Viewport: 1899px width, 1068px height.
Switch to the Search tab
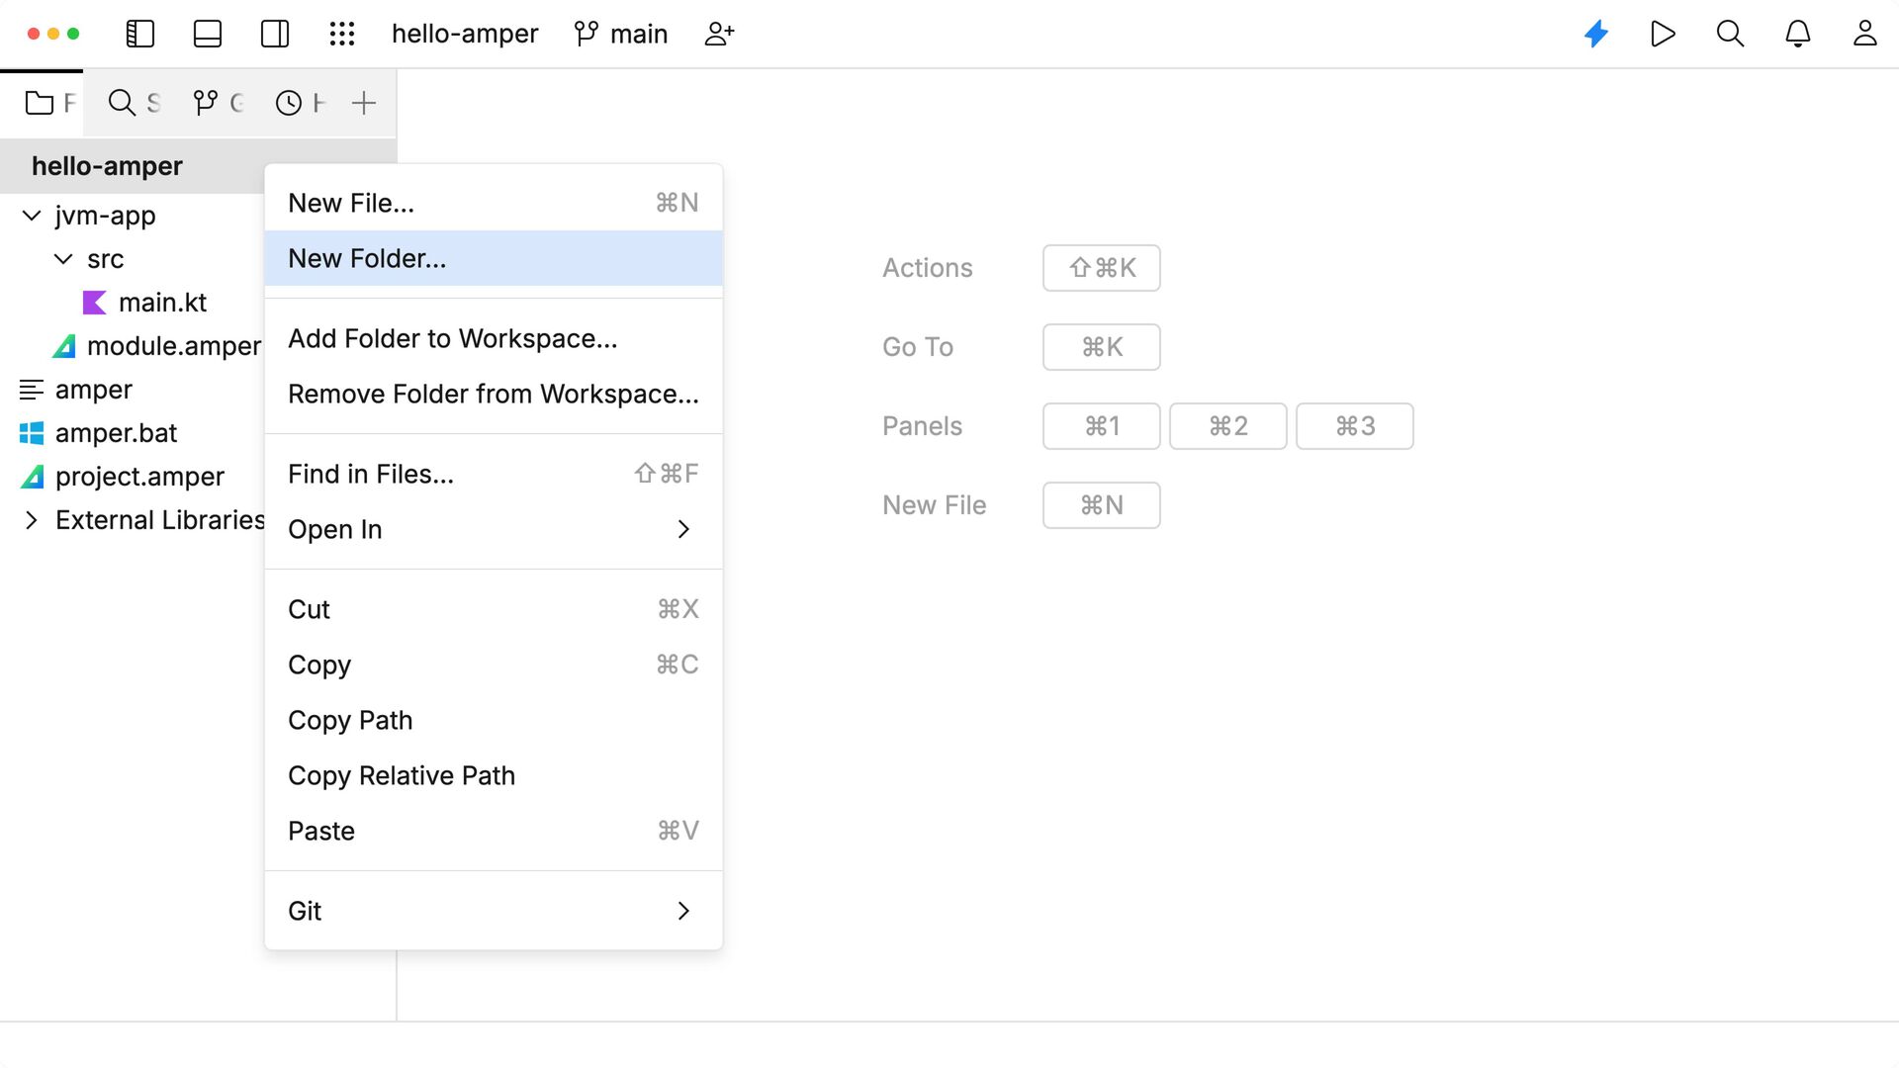[134, 103]
